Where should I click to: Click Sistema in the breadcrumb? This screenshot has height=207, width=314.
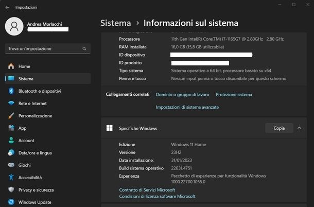(x=115, y=23)
